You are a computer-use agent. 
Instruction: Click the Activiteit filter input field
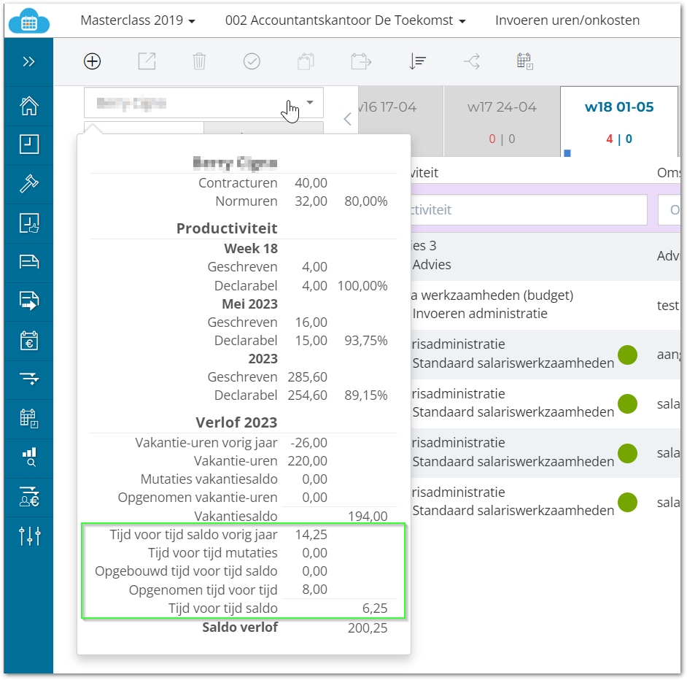coord(527,209)
